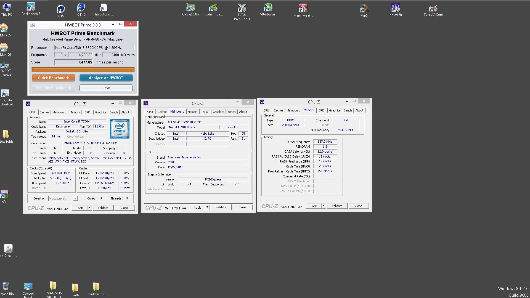530x298 pixels.
Task: Click the CAS# Latency value 12.0 clocks
Action: pyautogui.click(x=325, y=151)
